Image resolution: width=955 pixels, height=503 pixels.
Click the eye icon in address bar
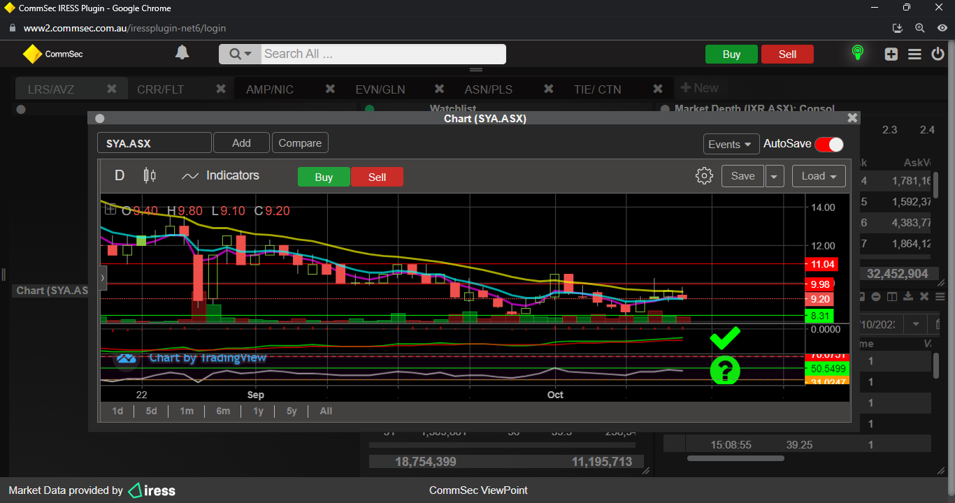click(x=942, y=28)
